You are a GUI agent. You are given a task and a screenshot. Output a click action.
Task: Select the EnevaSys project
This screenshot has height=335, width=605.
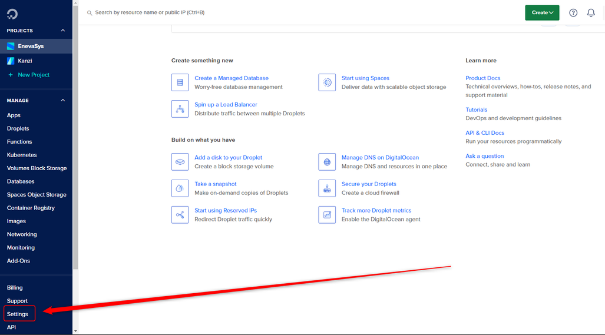(36, 47)
